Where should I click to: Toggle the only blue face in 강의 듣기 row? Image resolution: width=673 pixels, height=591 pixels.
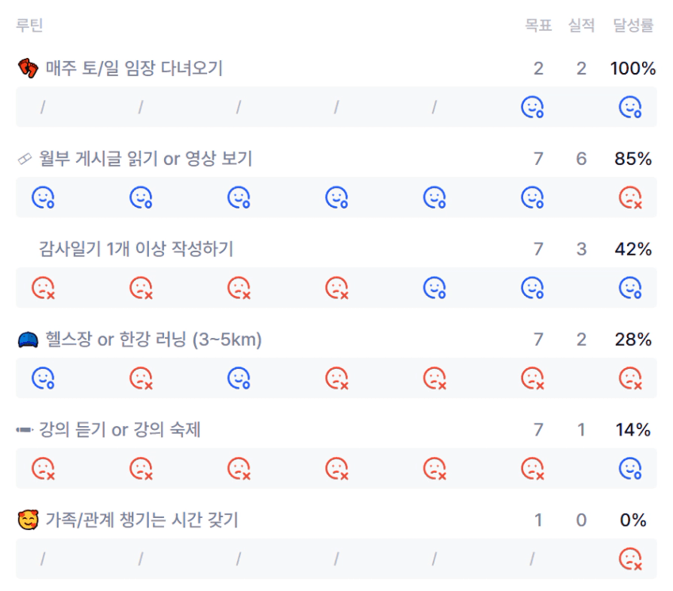[x=629, y=469]
